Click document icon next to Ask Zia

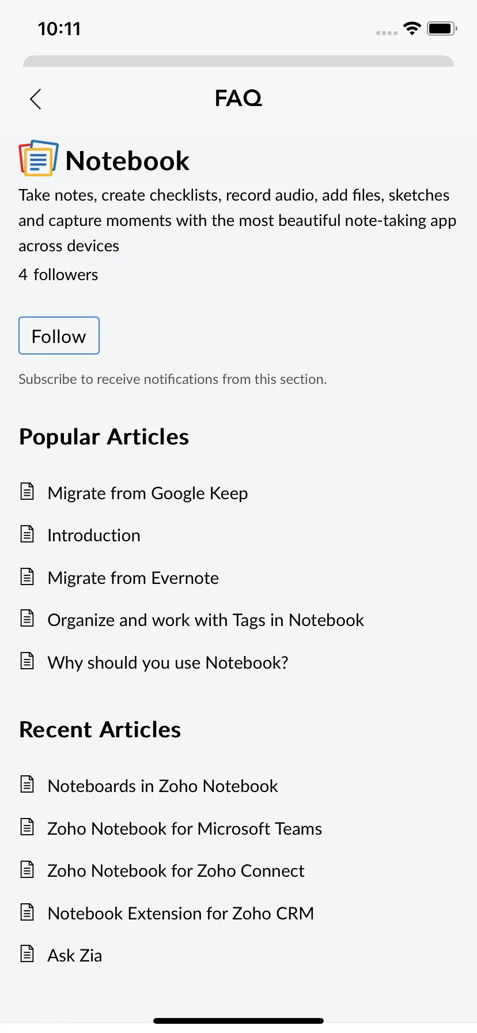(x=27, y=953)
